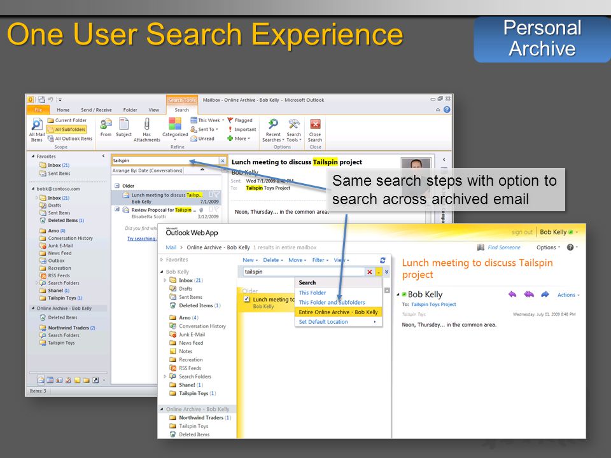The image size is (611, 458).
Task: Select Current Folder search scope
Action: [x=67, y=120]
